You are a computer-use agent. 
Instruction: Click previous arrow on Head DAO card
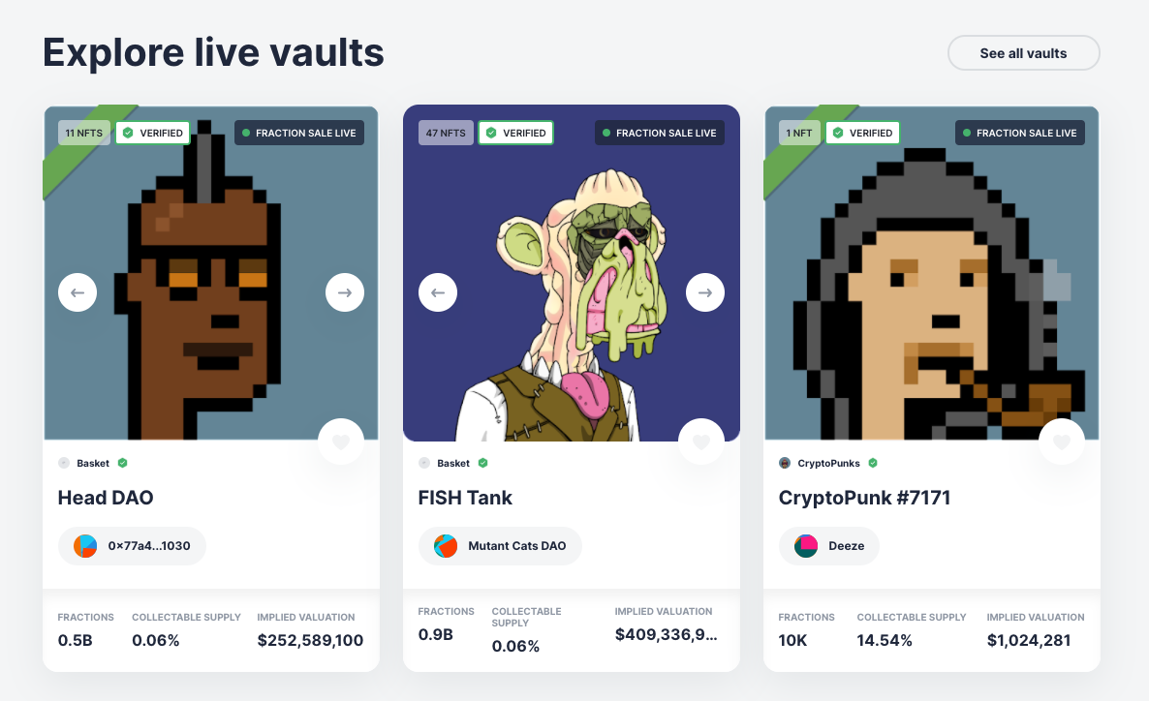pos(78,292)
